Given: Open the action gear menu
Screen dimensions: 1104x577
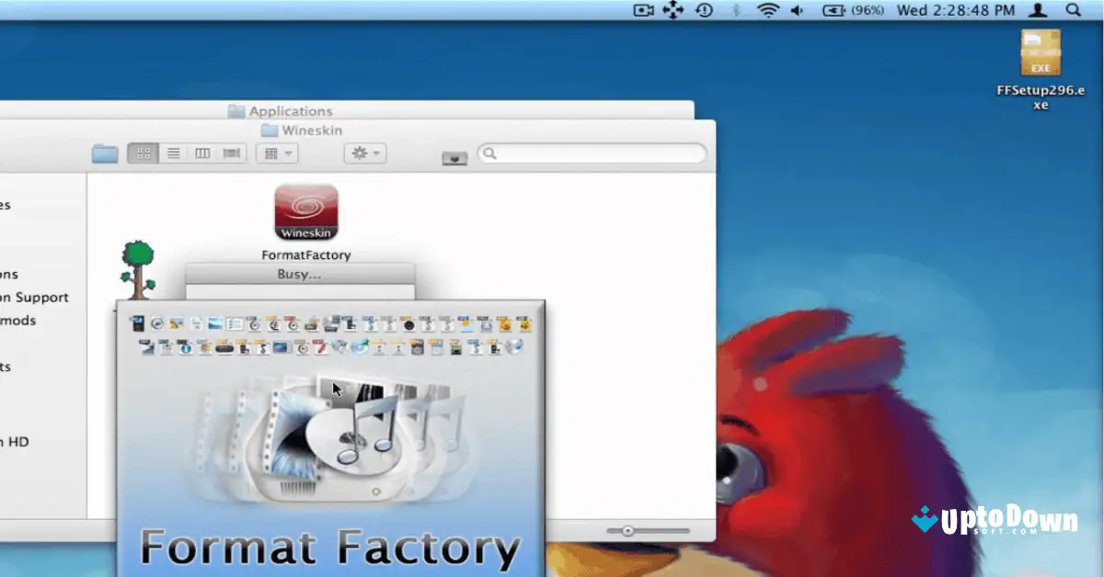Looking at the screenshot, I should coord(361,153).
